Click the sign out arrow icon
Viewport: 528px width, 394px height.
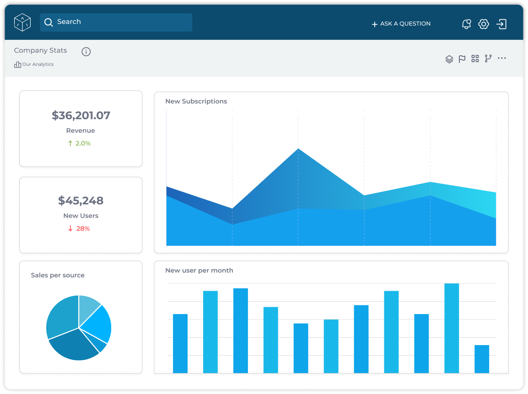point(501,24)
